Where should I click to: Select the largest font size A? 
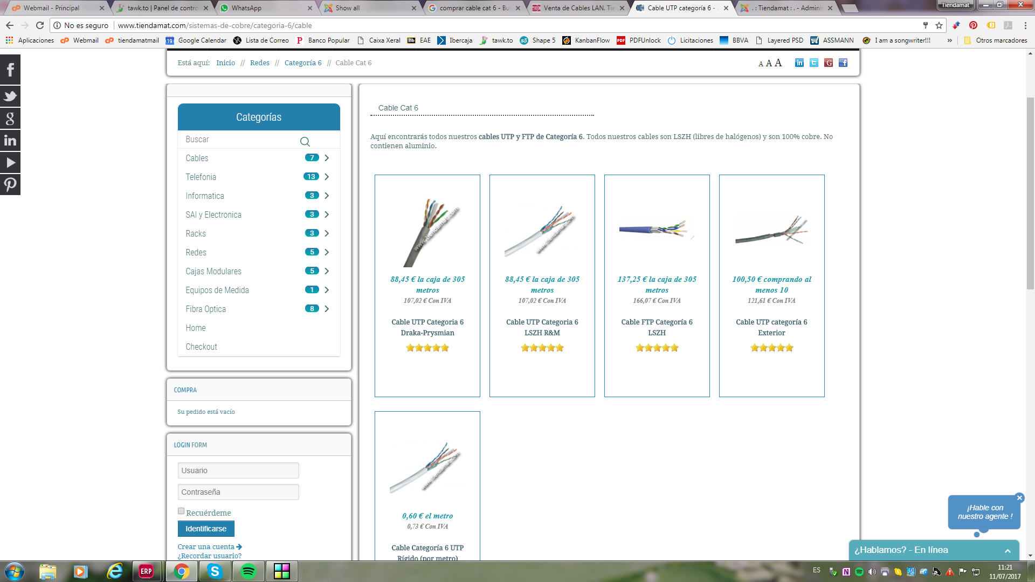click(x=778, y=63)
